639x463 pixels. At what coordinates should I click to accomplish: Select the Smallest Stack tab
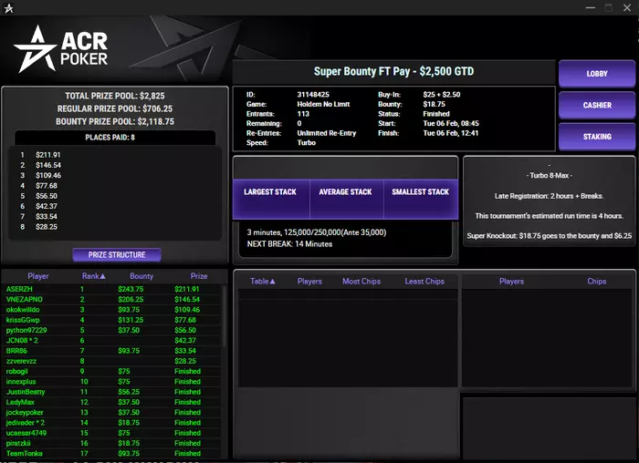click(421, 199)
